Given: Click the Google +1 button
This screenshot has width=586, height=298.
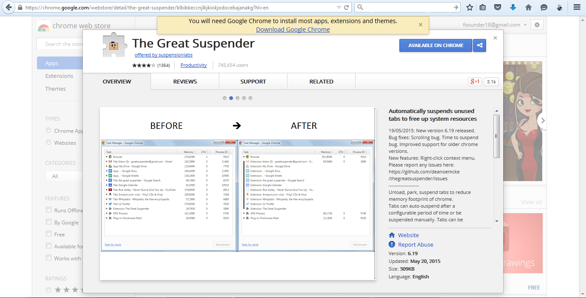Looking at the screenshot, I should 475,82.
